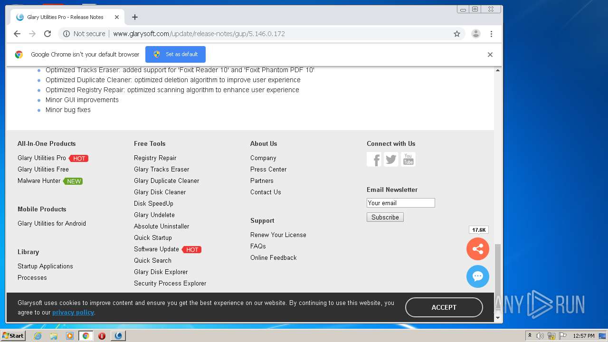Open the privacy policy link
Viewport: 608px width, 342px height.
click(73, 312)
